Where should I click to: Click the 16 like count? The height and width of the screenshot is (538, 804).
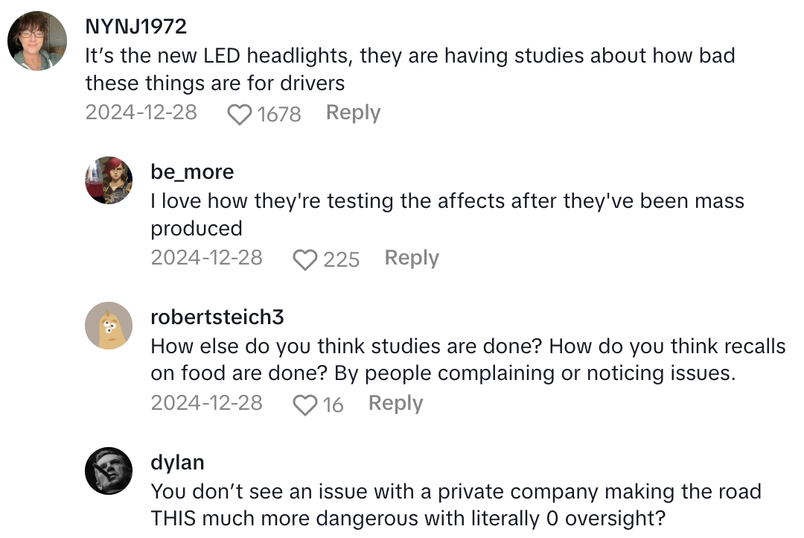click(x=334, y=405)
